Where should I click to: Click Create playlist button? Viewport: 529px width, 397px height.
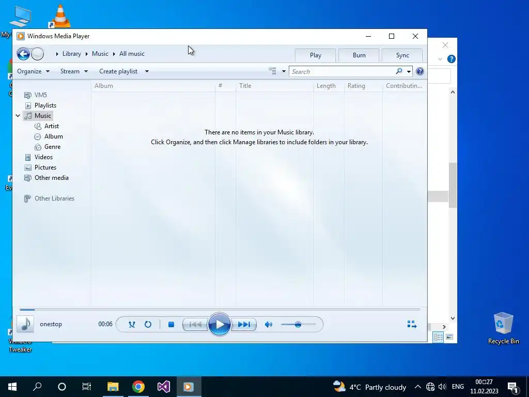[x=118, y=71]
